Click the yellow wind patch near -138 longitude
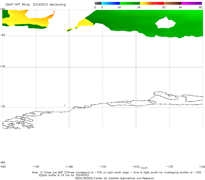The width and height of the screenshot is (205, 180). coord(85,24)
